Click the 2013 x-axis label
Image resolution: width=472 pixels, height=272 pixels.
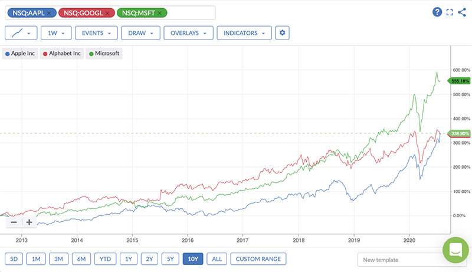22,240
